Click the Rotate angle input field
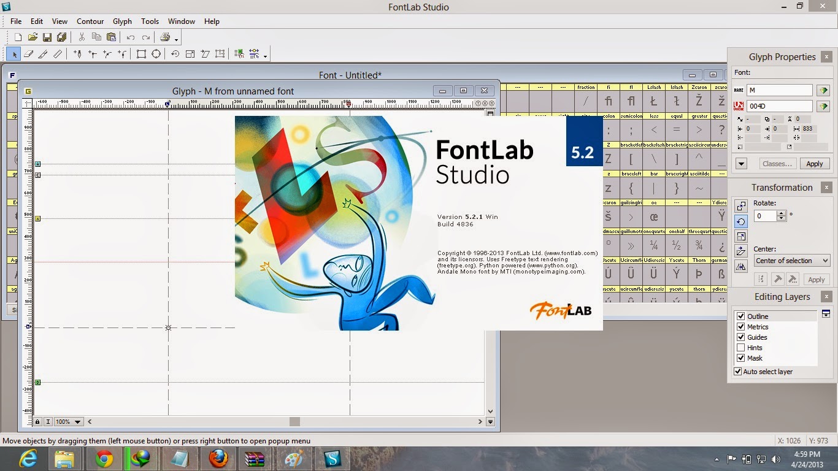Image resolution: width=838 pixels, height=471 pixels. pos(765,216)
